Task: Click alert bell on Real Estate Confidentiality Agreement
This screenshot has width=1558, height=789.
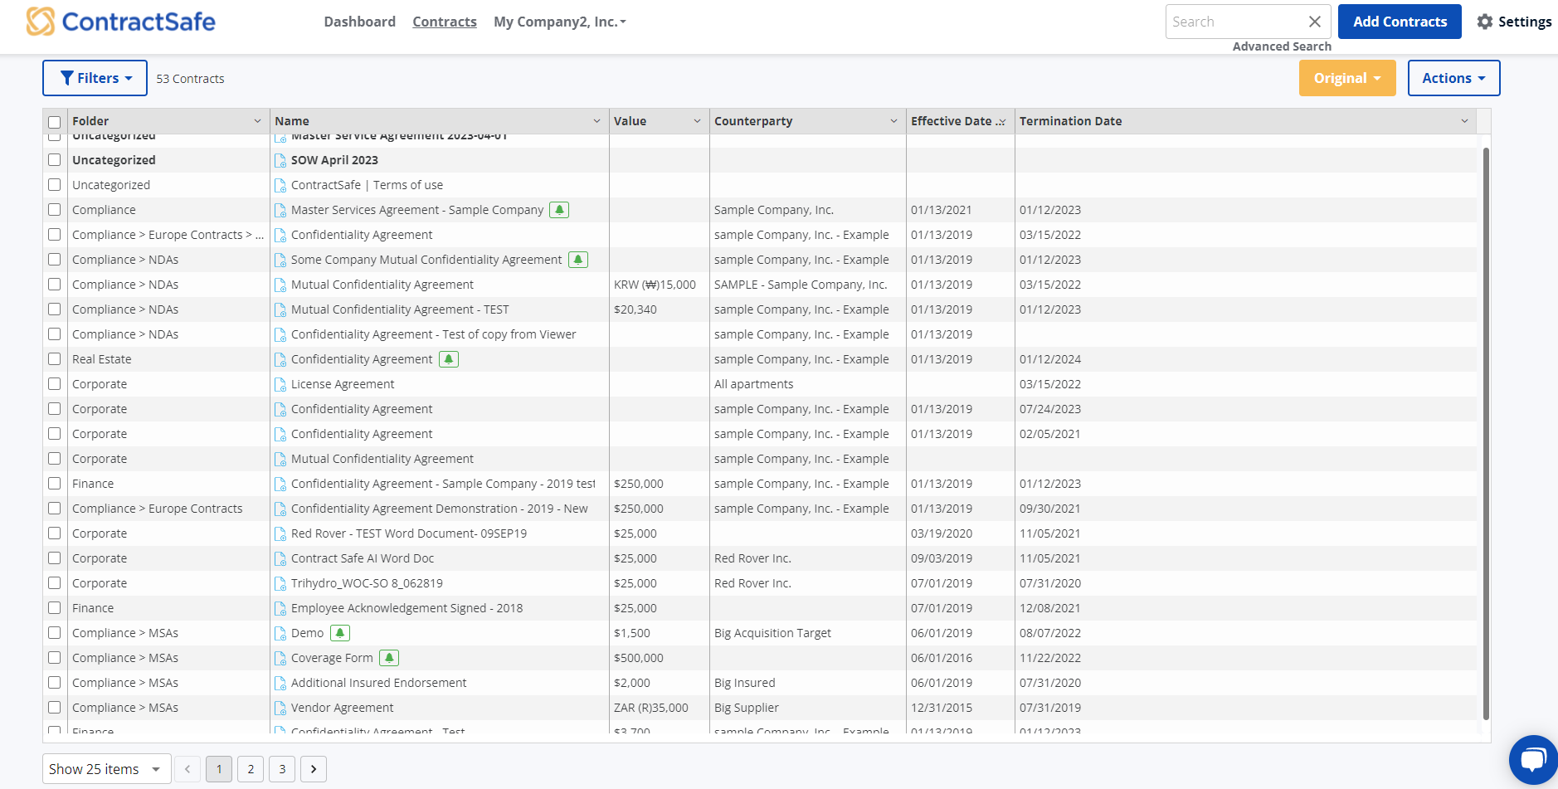Action: 449,359
